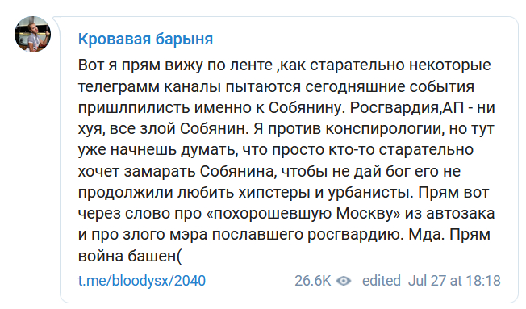The image size is (526, 309).
Task: Click the word автозака in the message
Action: coord(460,213)
